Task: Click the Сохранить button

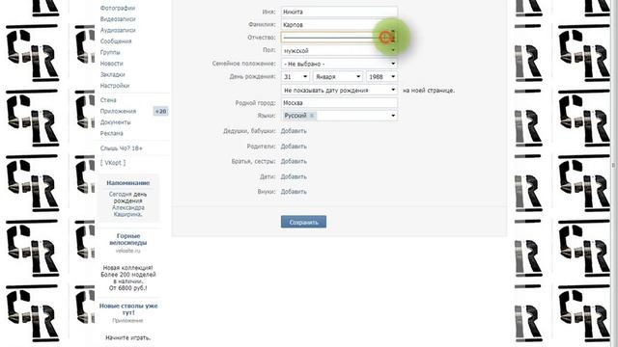Action: pyautogui.click(x=303, y=222)
